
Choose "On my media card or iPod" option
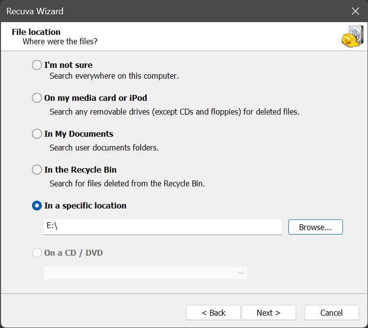[x=37, y=98]
